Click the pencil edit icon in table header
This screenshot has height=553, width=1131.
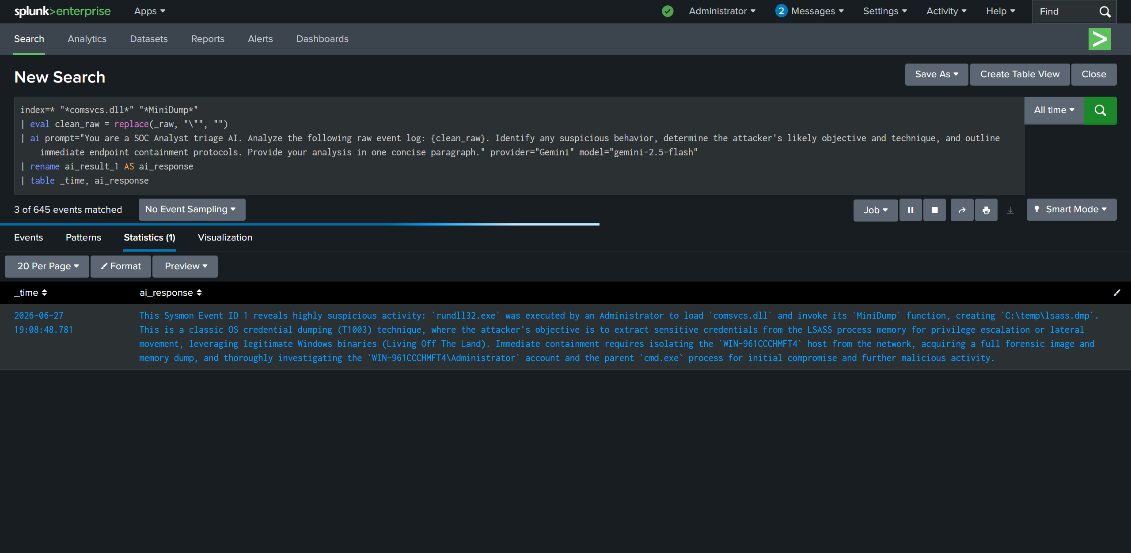(x=1117, y=293)
